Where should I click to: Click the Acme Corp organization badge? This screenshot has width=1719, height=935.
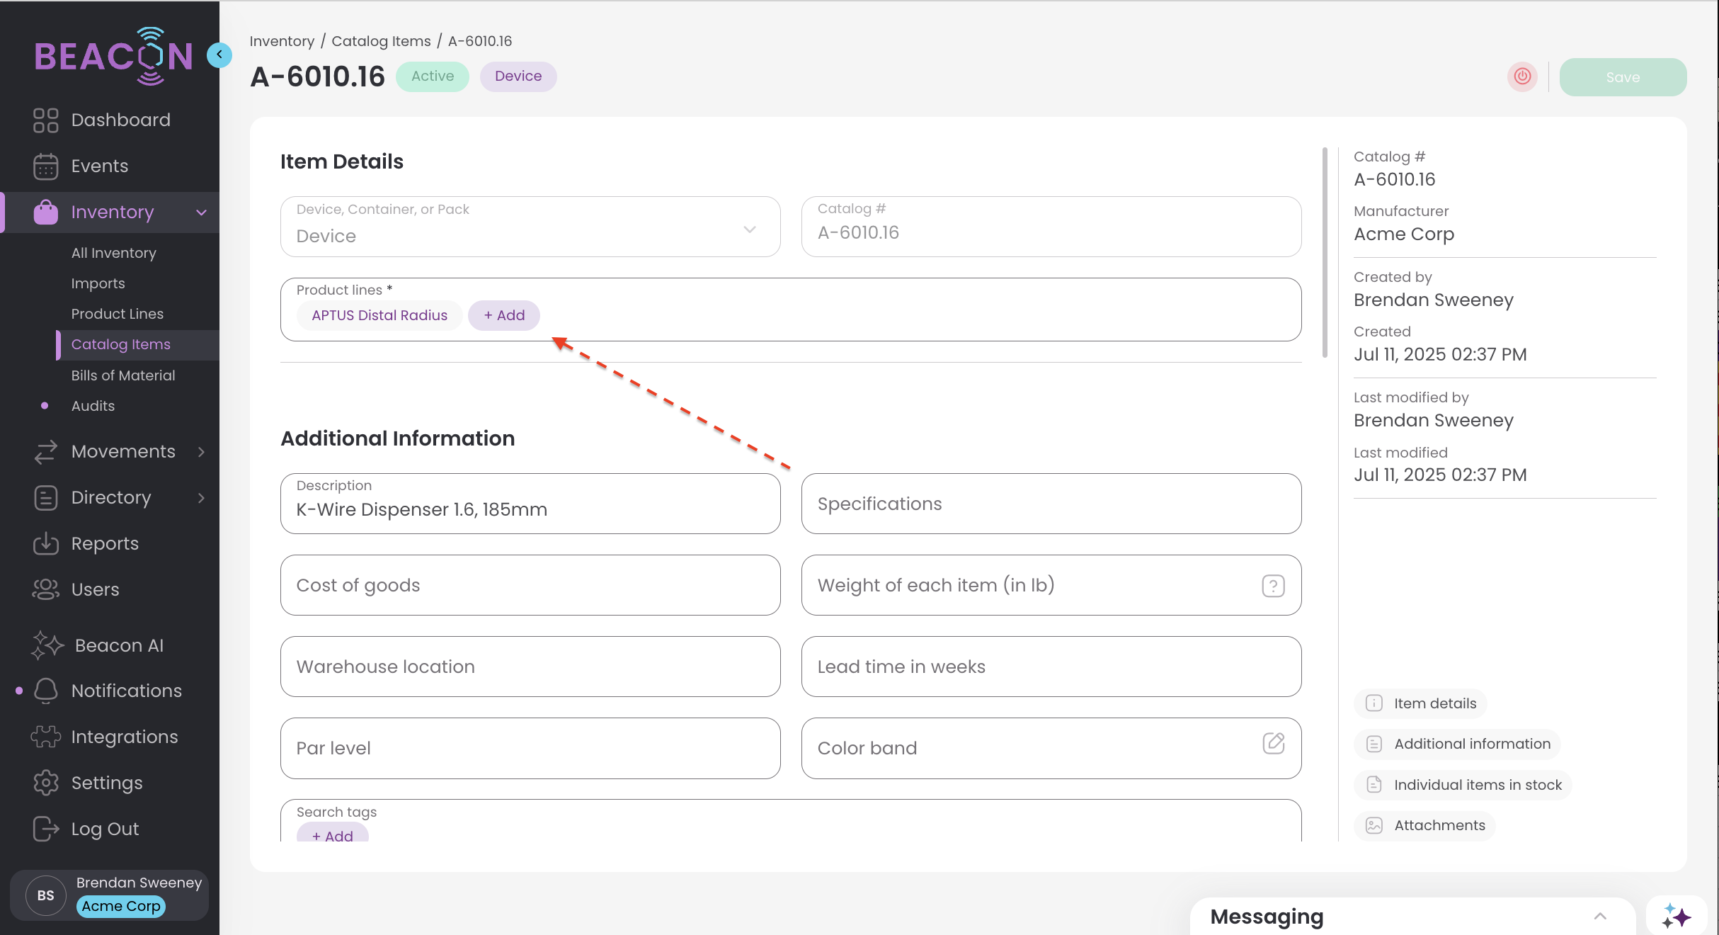click(x=120, y=906)
